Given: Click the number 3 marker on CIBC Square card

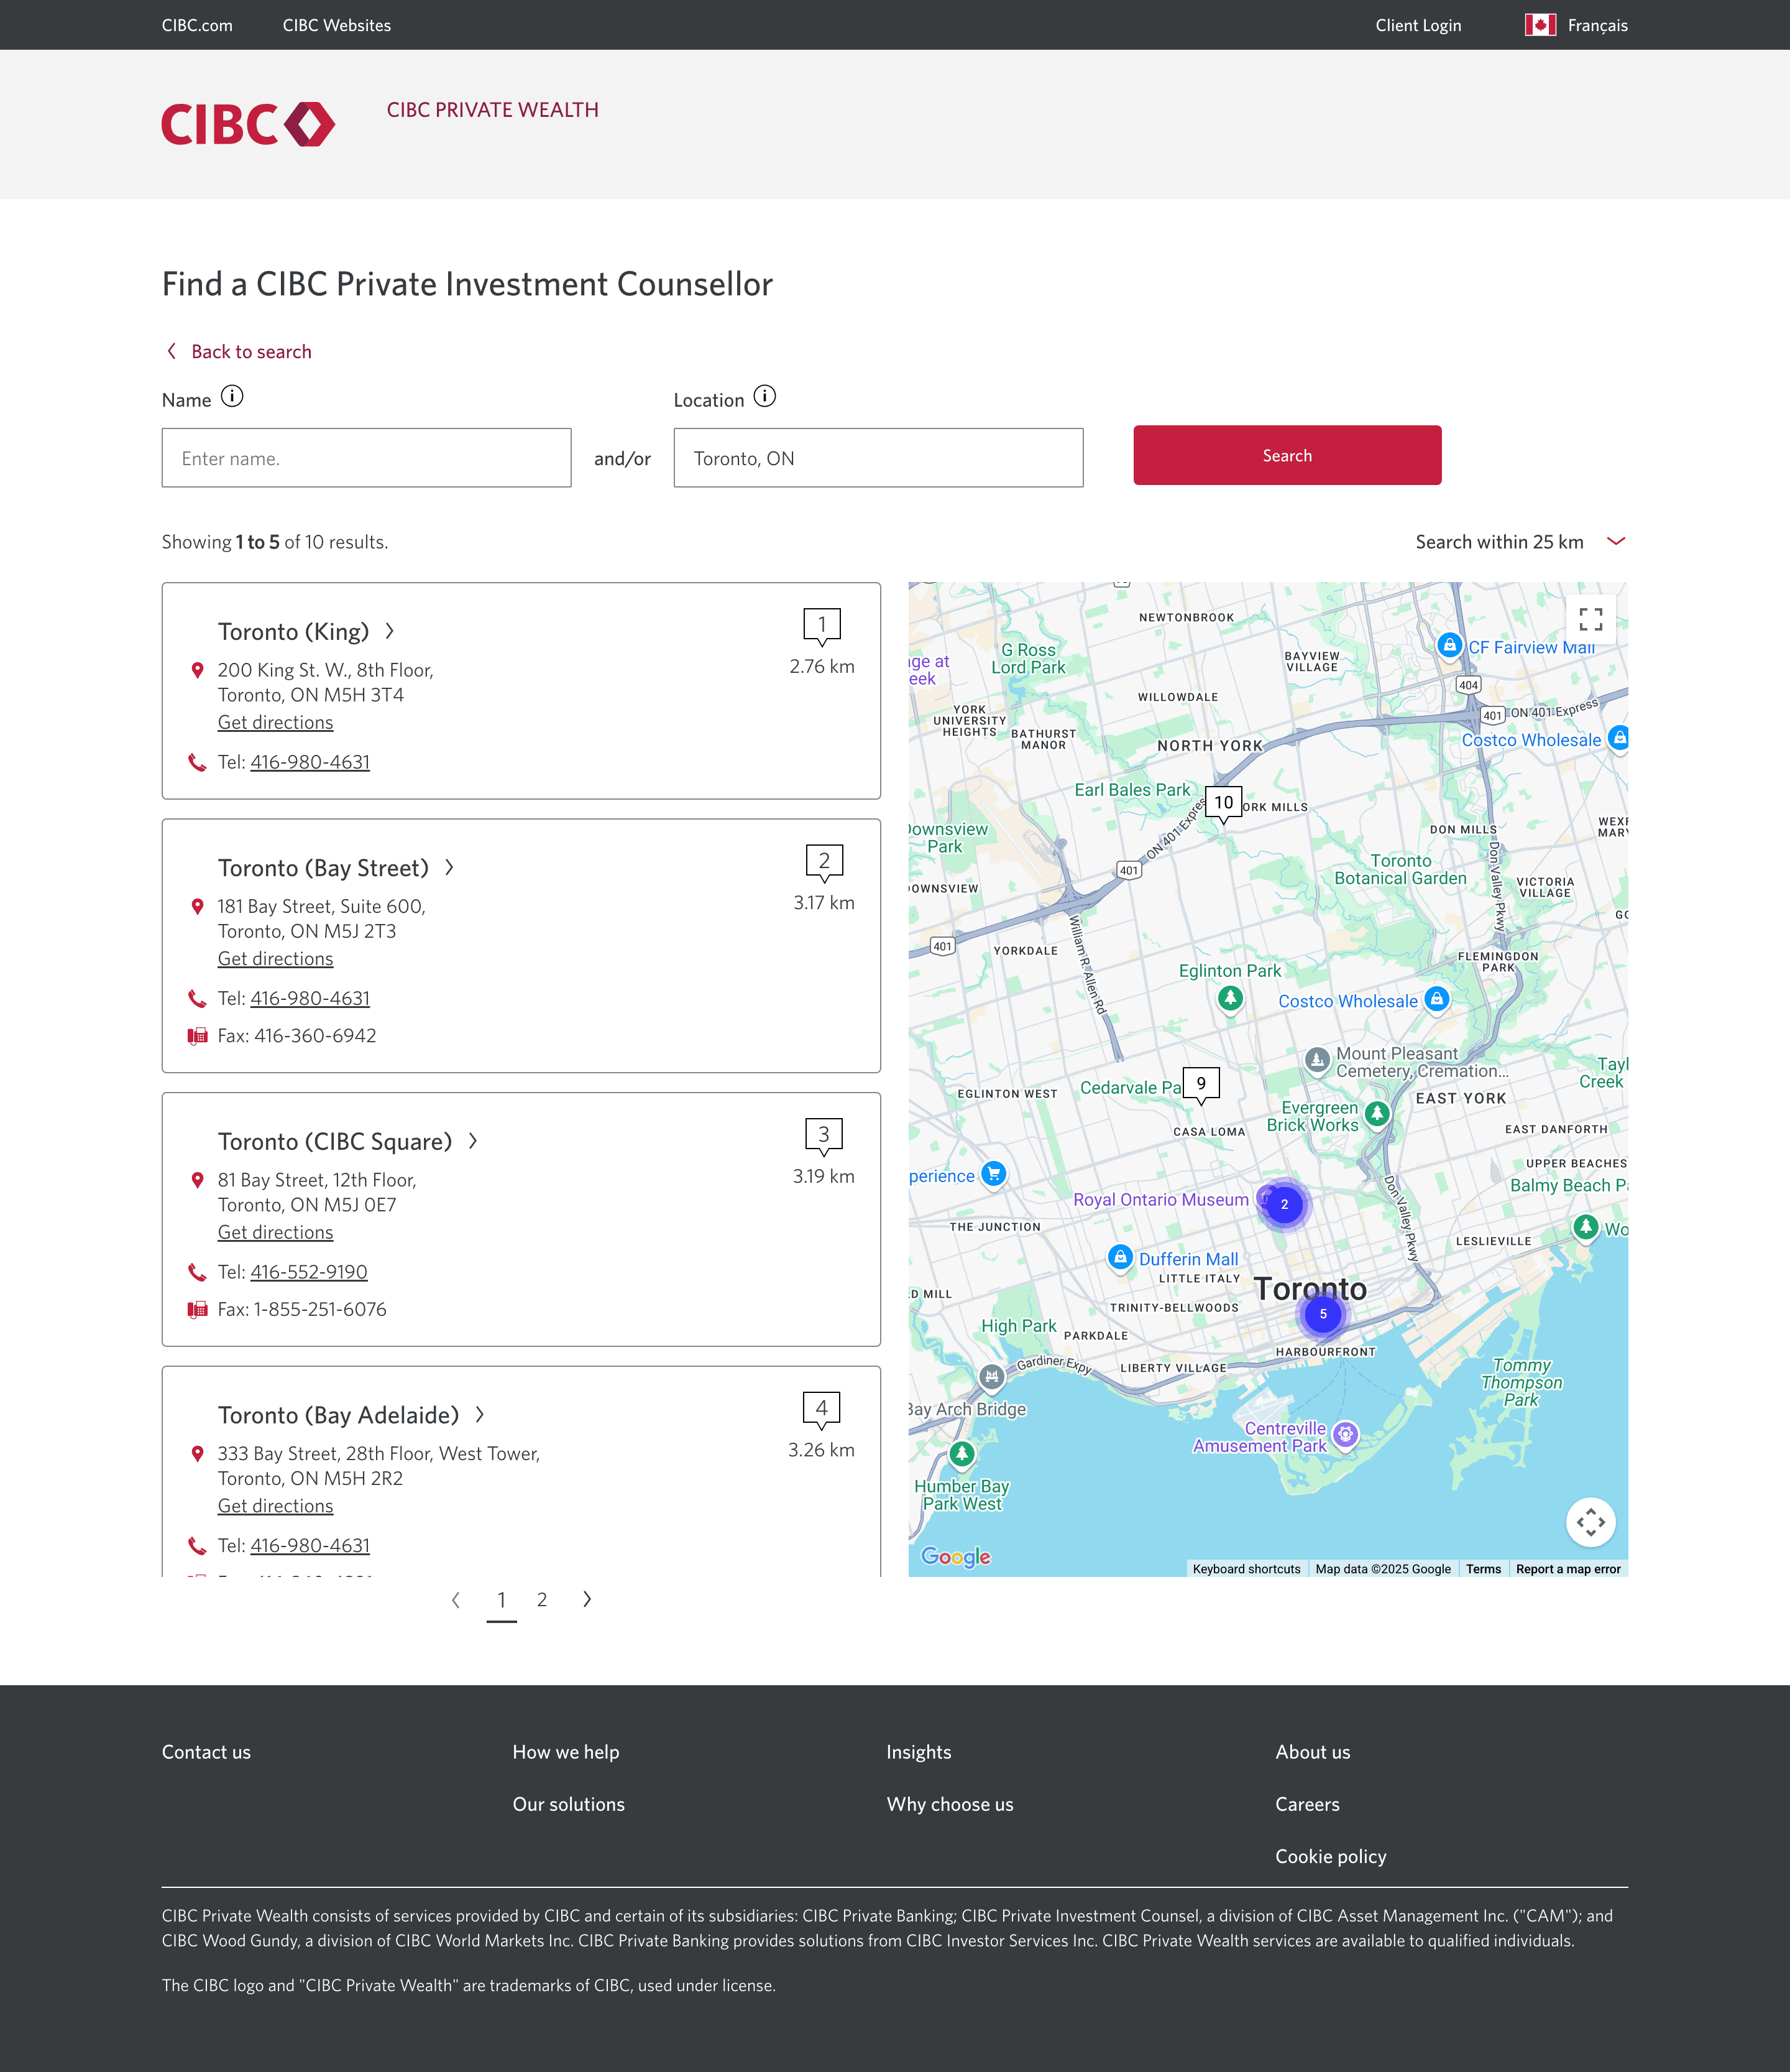Looking at the screenshot, I should [x=824, y=1136].
